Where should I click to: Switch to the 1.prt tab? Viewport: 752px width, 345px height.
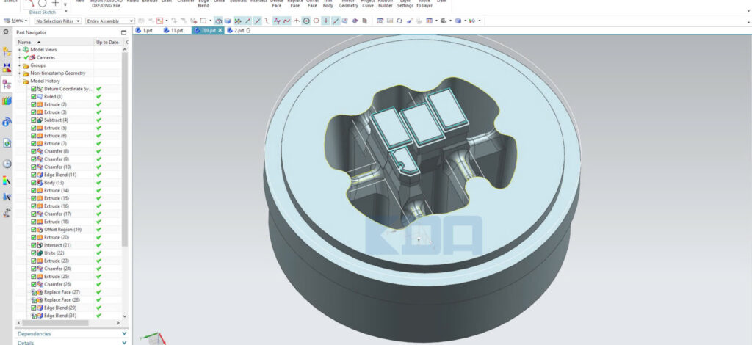coord(145,30)
